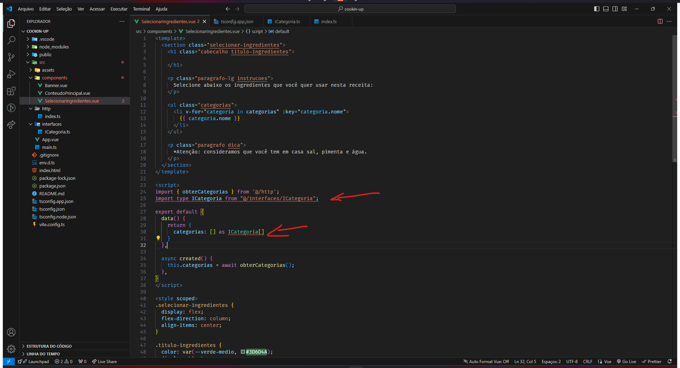Open the Terminal menu
680x368 pixels.
(x=141, y=9)
